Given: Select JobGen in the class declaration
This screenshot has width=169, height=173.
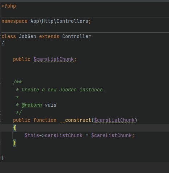Looking at the screenshot, I should click(28, 36).
